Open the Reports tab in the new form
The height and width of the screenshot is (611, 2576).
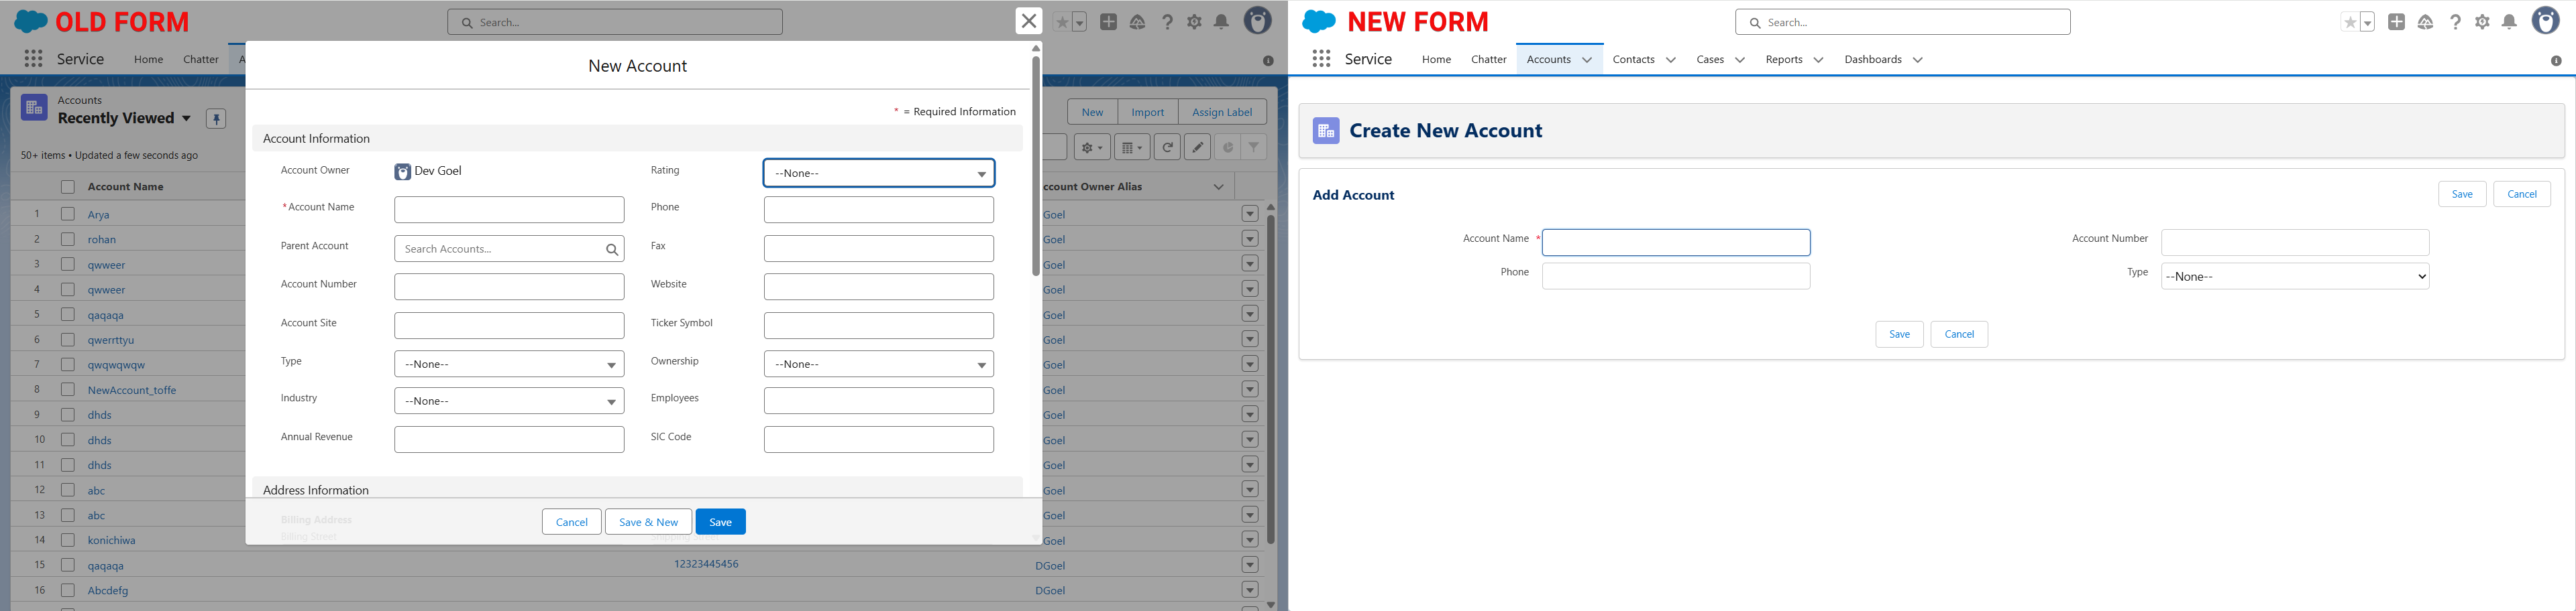pos(1783,60)
